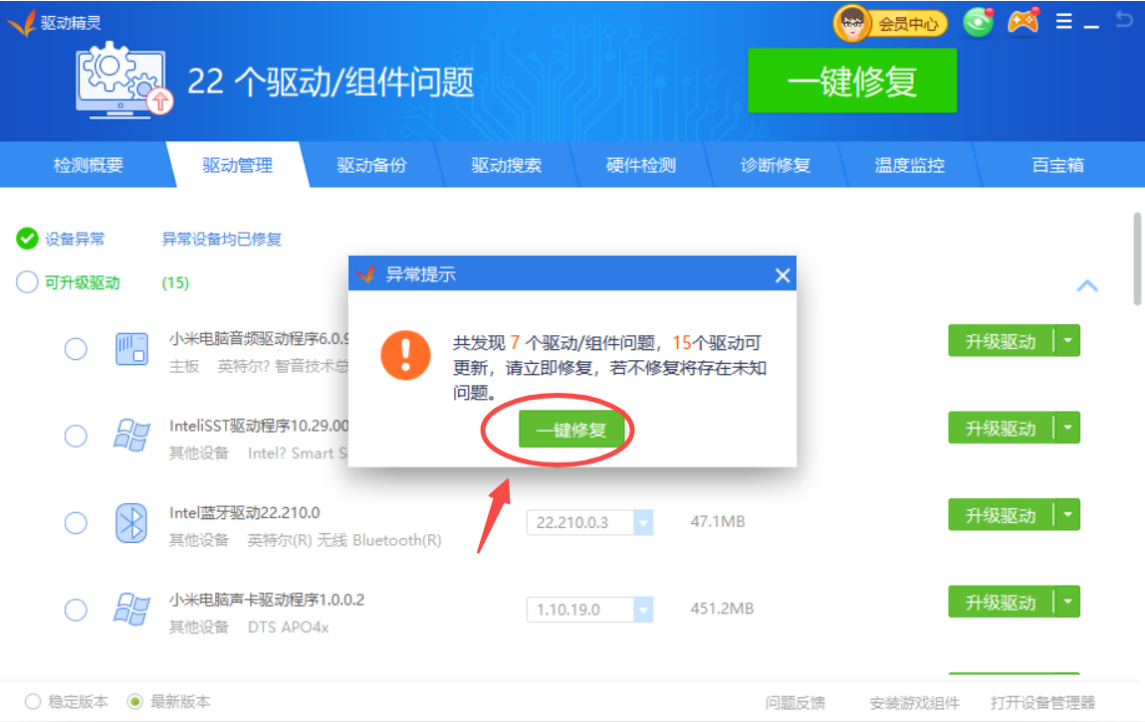Switch to the 驱动备份 tab

tap(371, 165)
